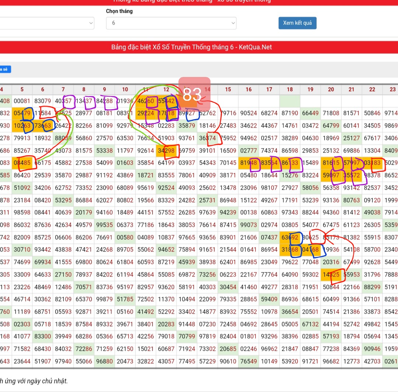Image resolution: width=398 pixels, height=392 pixels.
Task: Click the Xem kết quả button
Action: coord(297,23)
